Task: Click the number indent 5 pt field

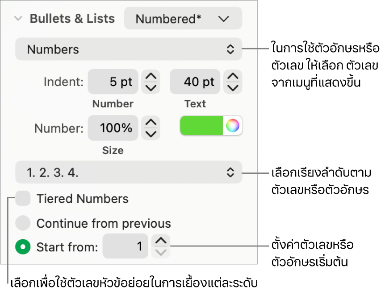Action: 113,82
